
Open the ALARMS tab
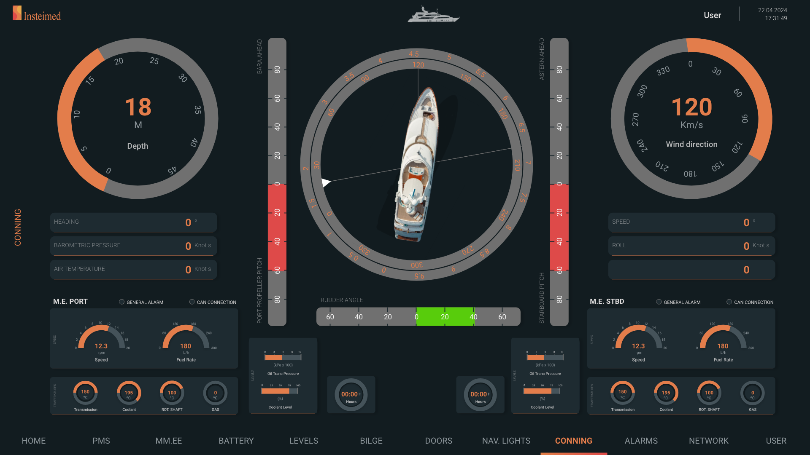point(641,441)
